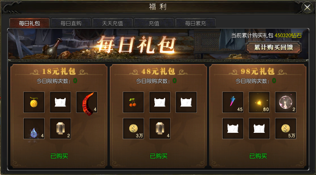Click the cherry item in 48元礼包
The image size is (316, 175).
pos(134,102)
